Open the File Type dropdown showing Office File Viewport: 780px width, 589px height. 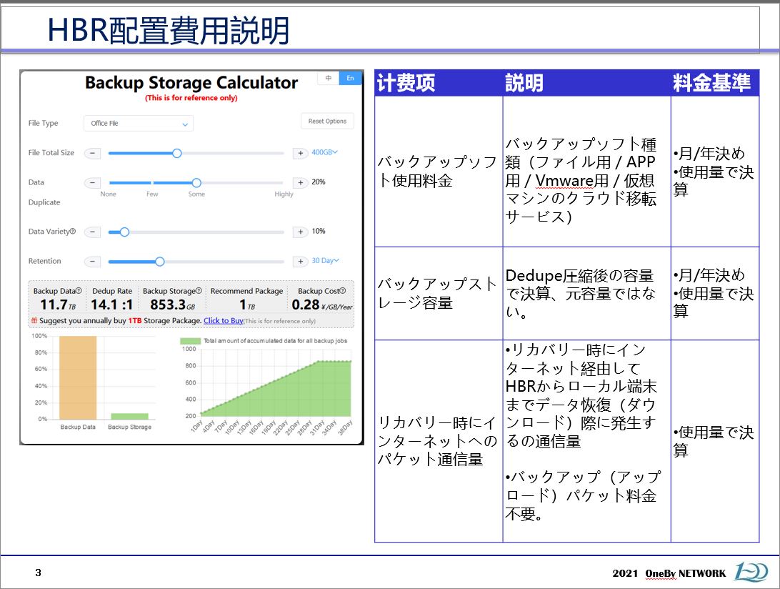pos(139,124)
